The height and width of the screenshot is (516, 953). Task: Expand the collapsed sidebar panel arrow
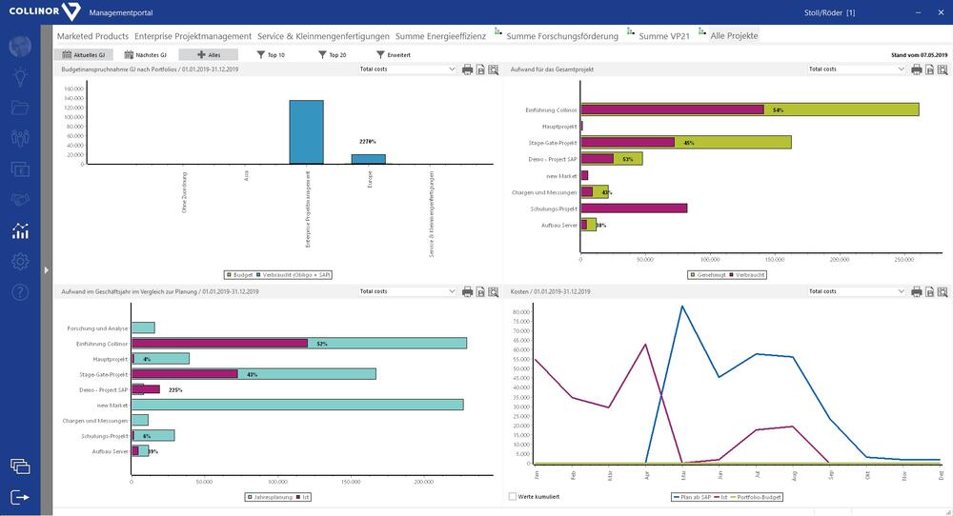[x=45, y=270]
